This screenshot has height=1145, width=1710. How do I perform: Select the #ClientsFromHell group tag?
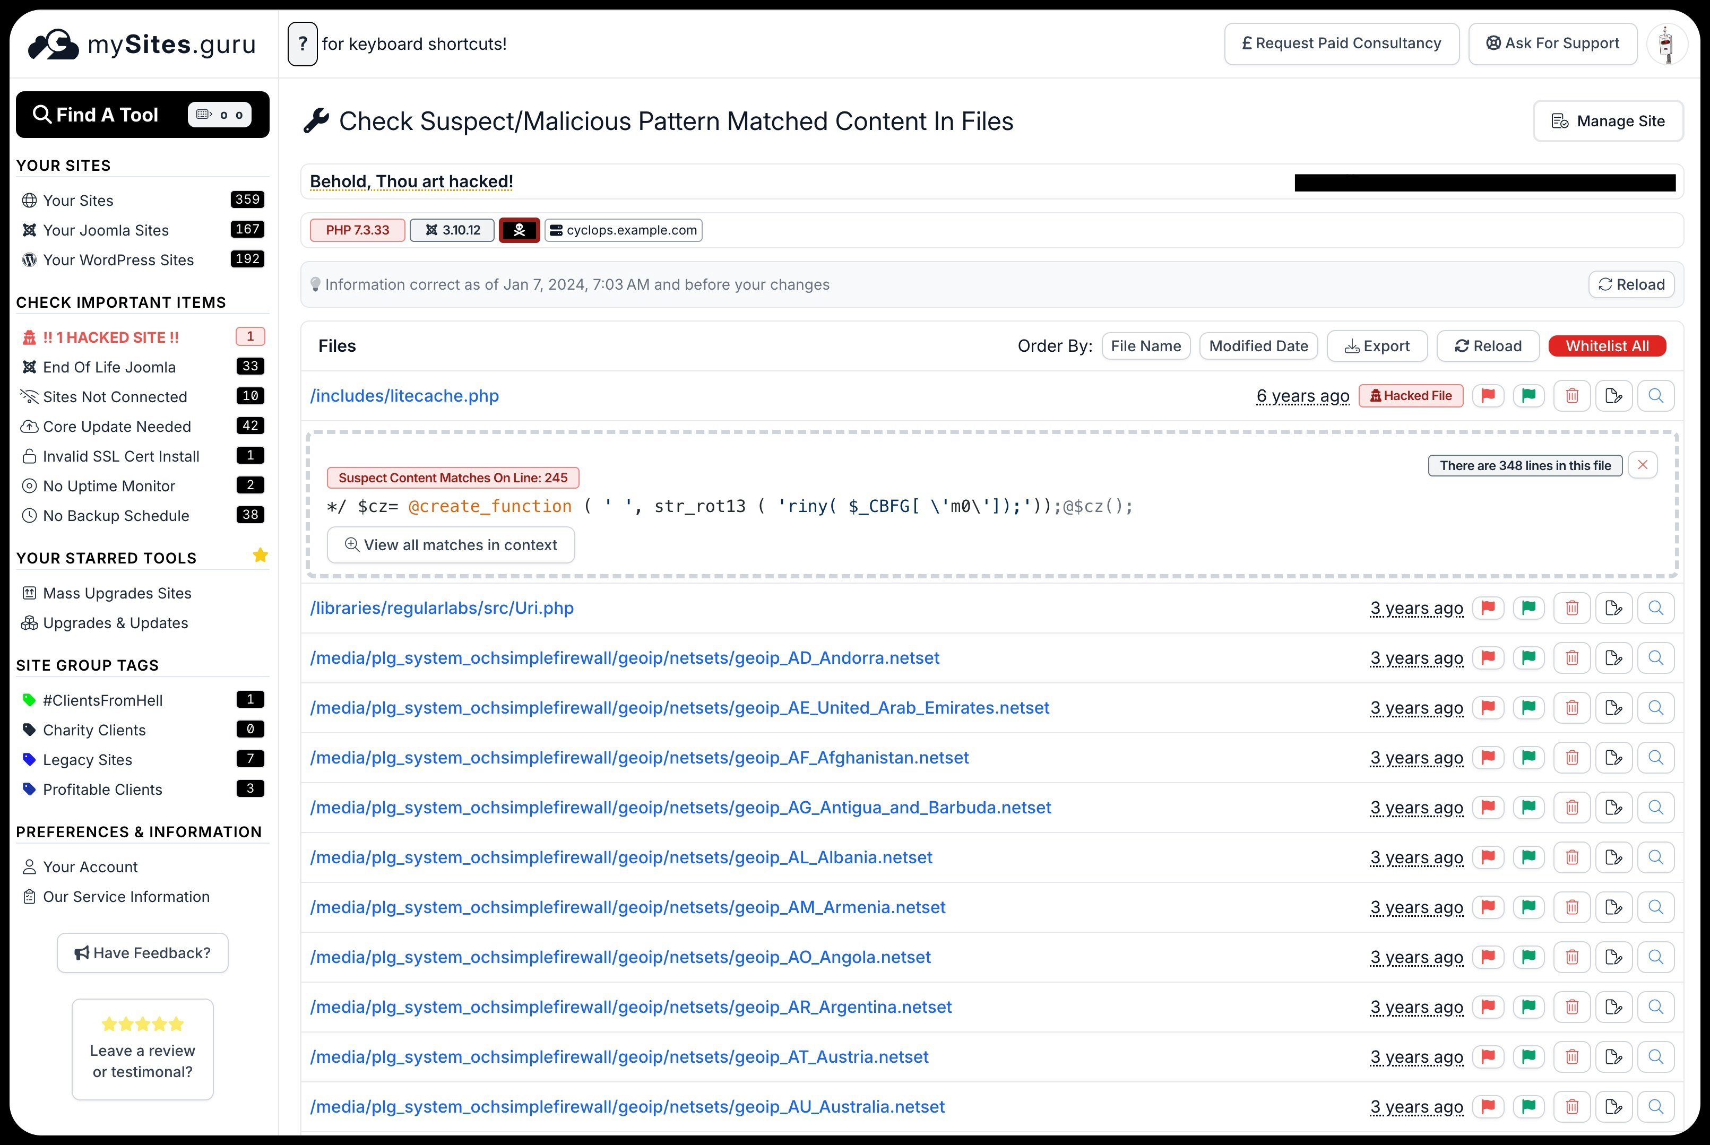[x=103, y=700]
